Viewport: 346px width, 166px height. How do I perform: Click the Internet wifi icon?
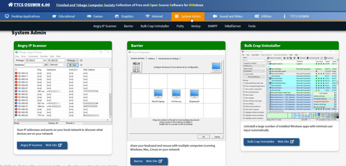(x=147, y=16)
